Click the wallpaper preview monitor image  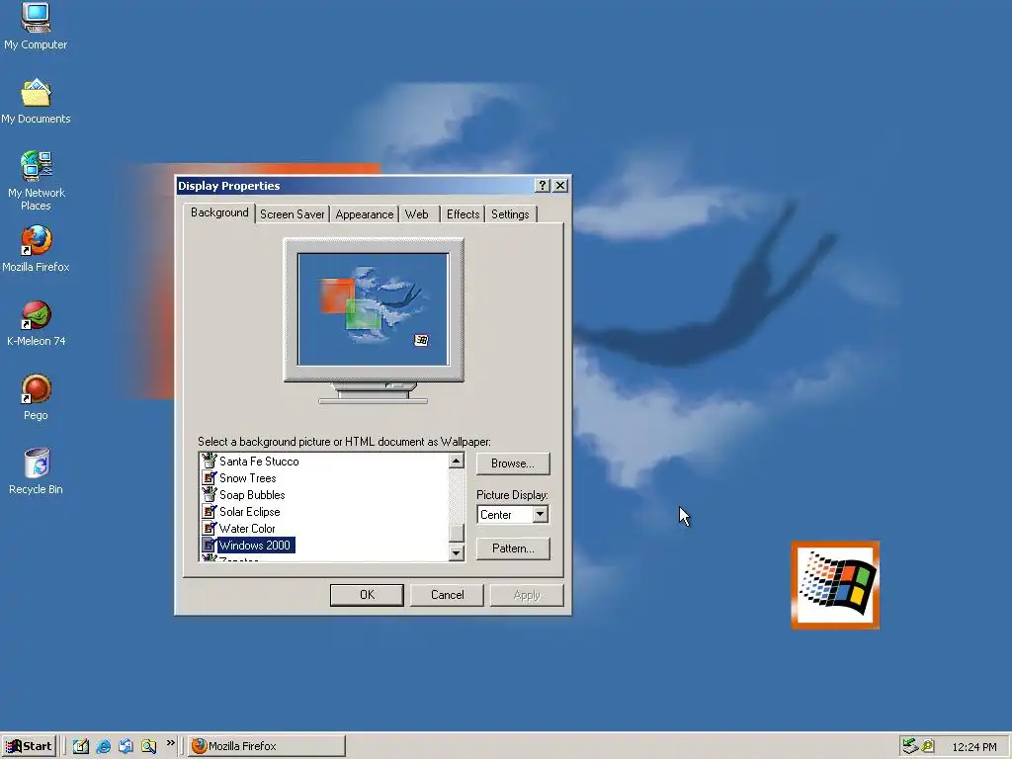coord(373,320)
